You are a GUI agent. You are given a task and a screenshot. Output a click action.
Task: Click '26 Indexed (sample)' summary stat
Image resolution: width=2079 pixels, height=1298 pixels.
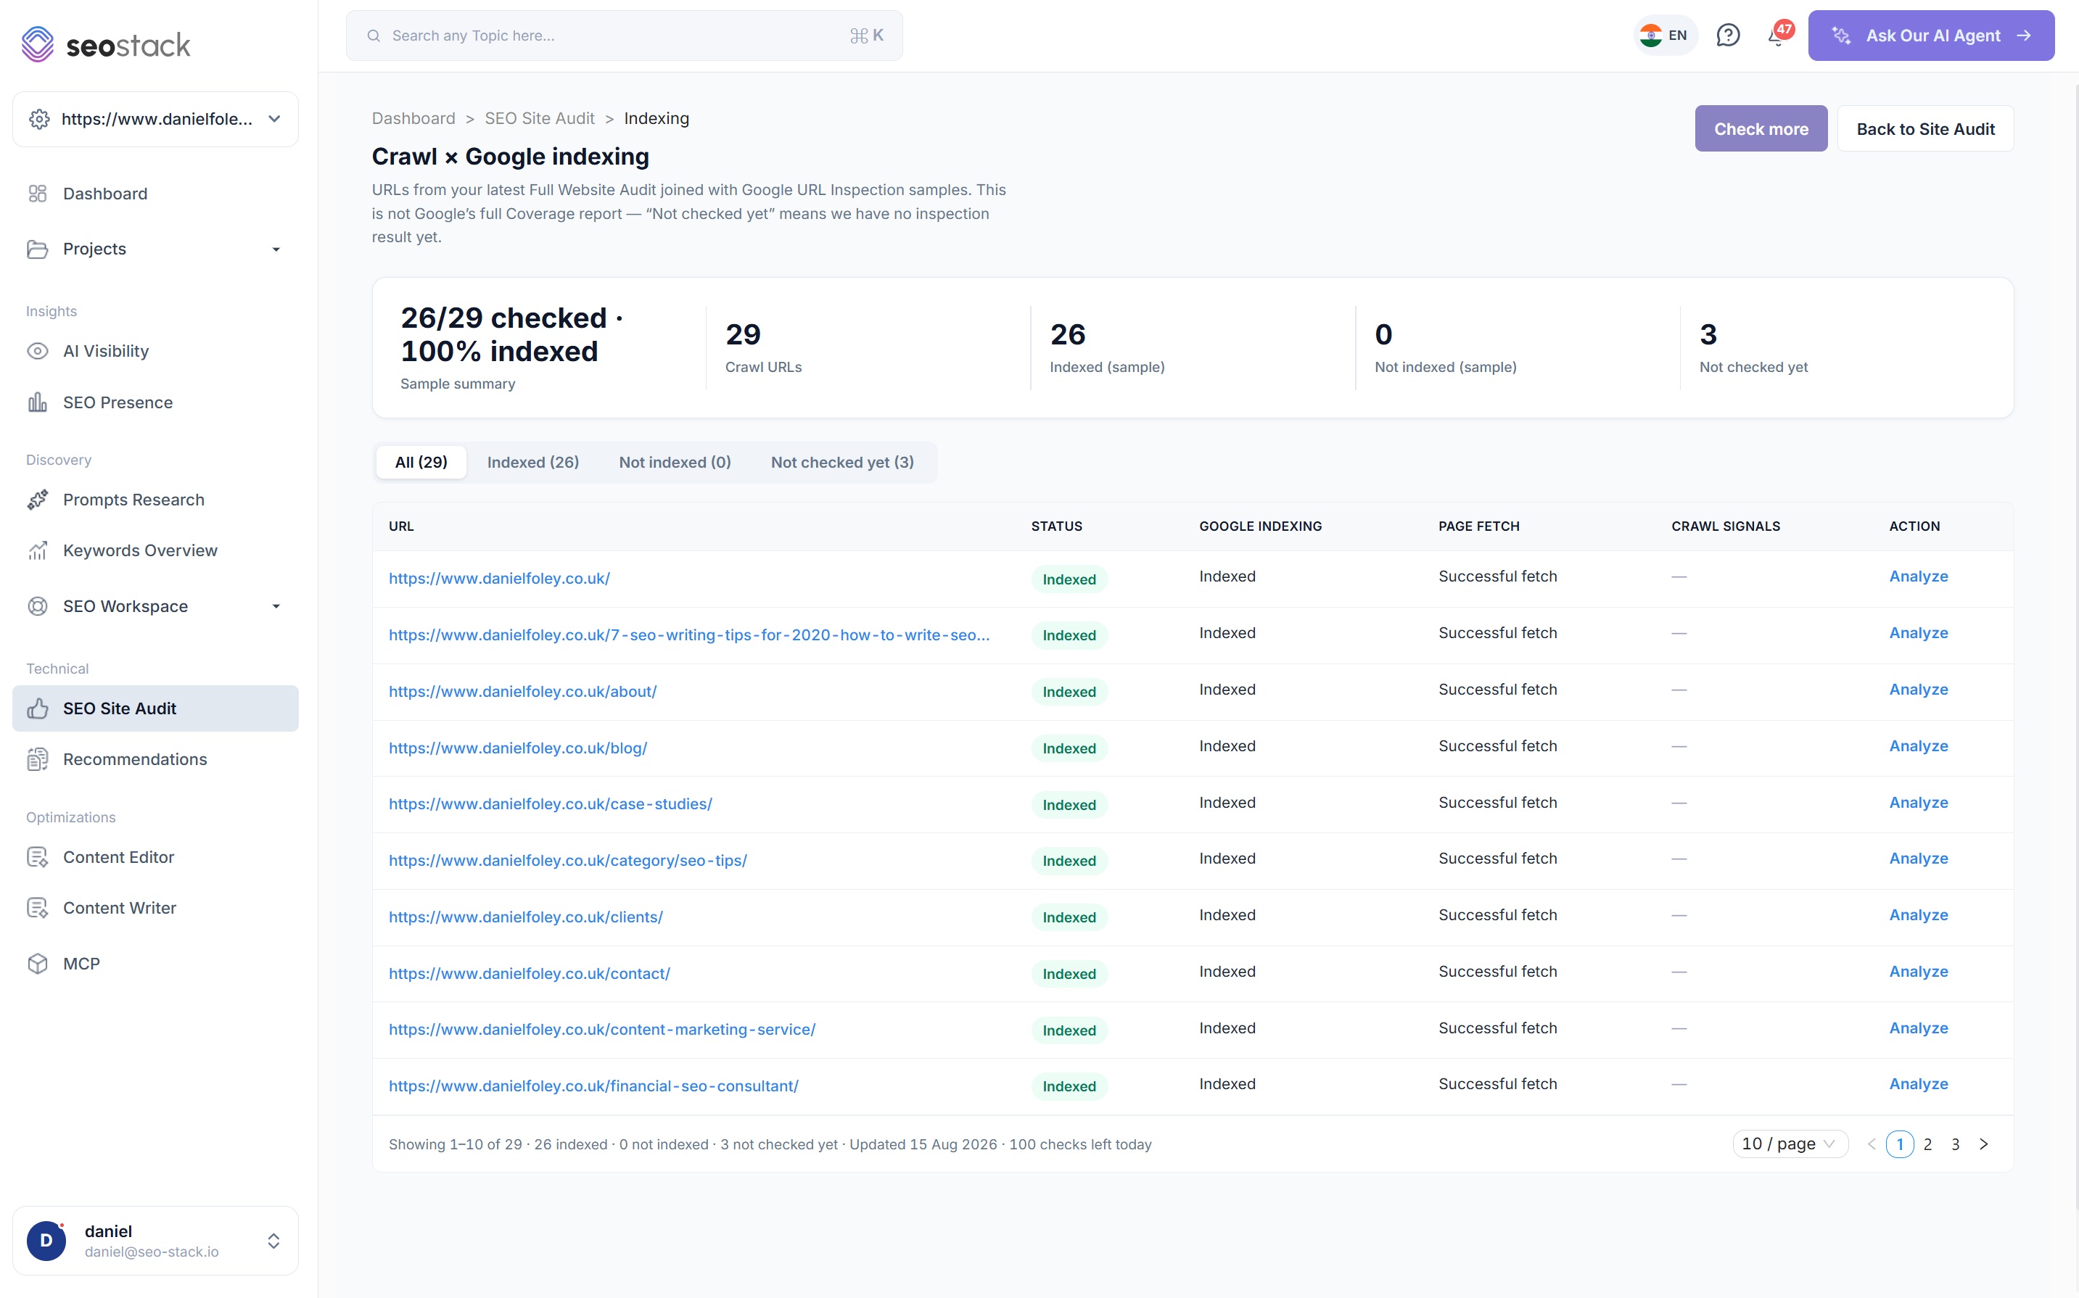(x=1107, y=347)
